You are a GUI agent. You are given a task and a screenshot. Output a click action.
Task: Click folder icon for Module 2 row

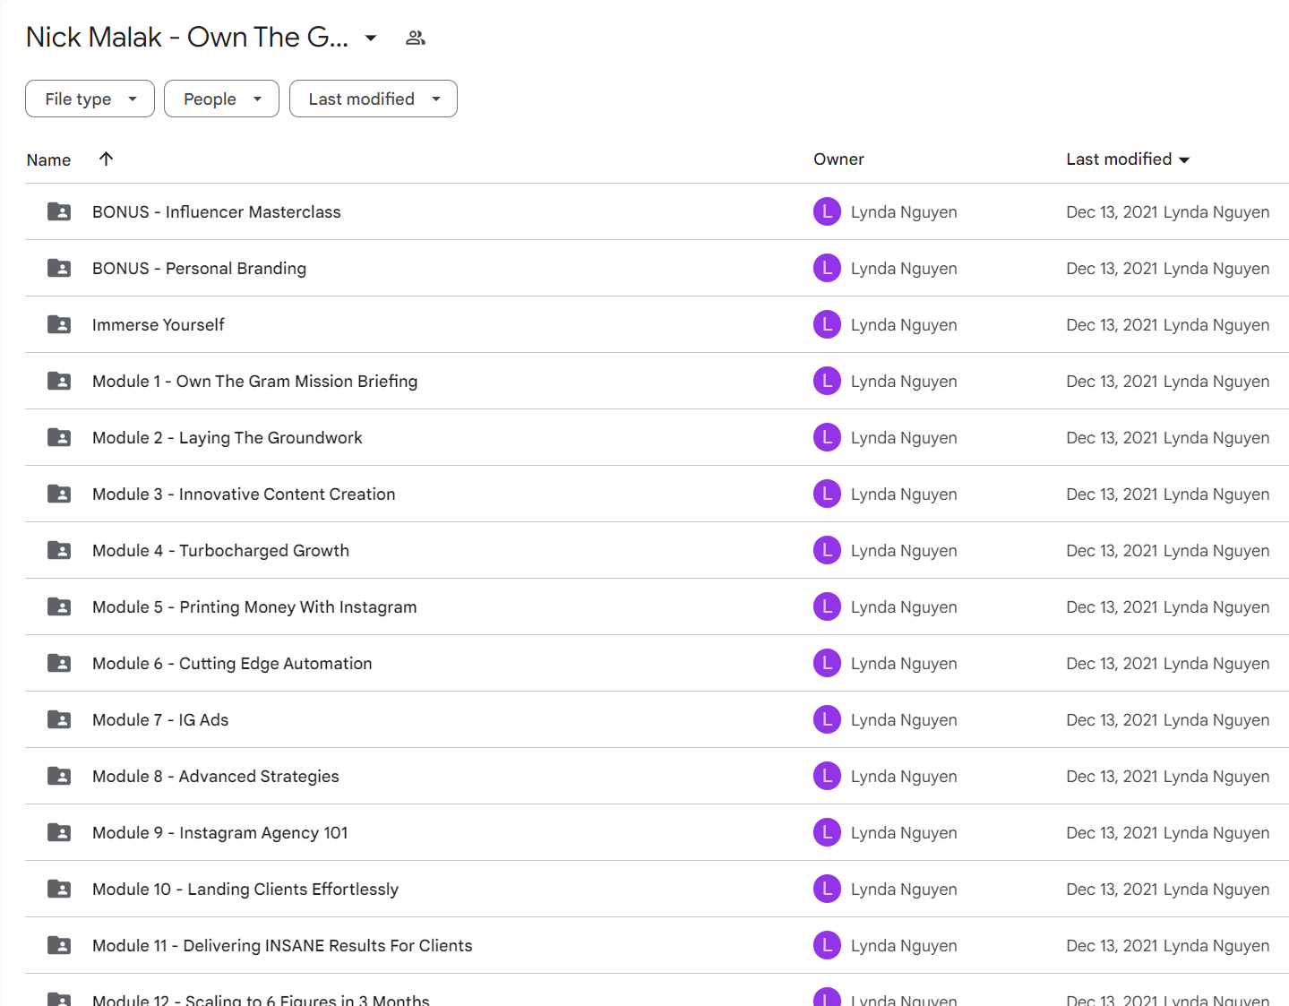pyautogui.click(x=59, y=437)
